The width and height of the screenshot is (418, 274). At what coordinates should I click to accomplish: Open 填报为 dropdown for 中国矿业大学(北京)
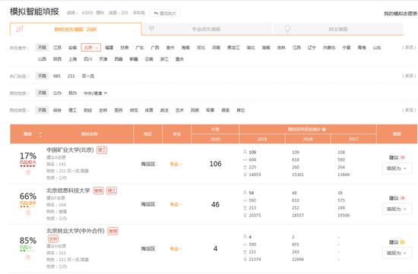[397, 168]
